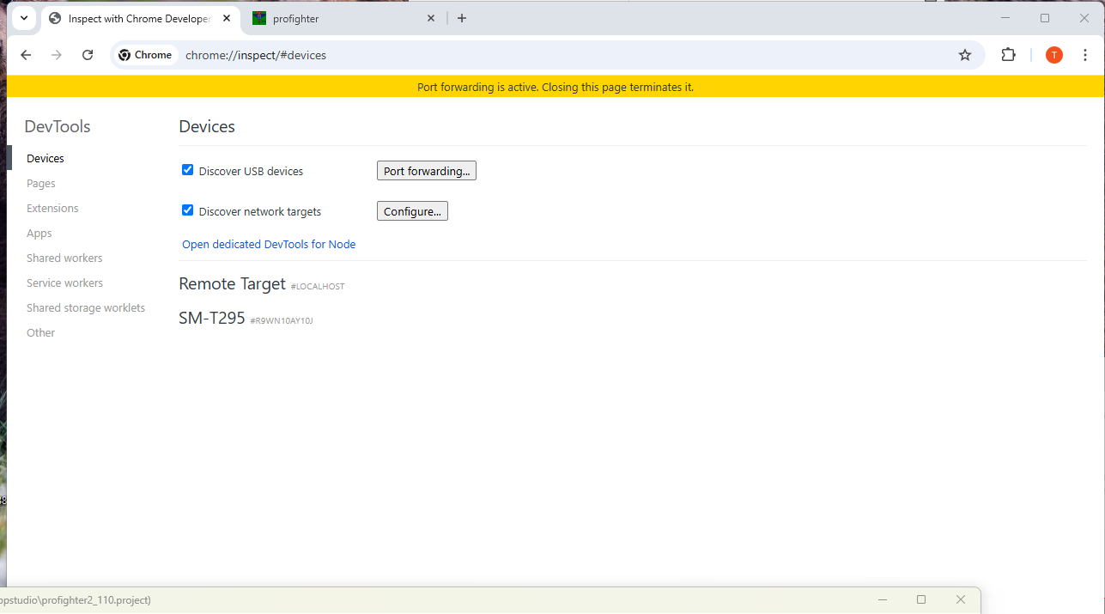Expand the tab search dropdown arrow
Image resolution: width=1105 pixels, height=614 pixels.
click(24, 18)
